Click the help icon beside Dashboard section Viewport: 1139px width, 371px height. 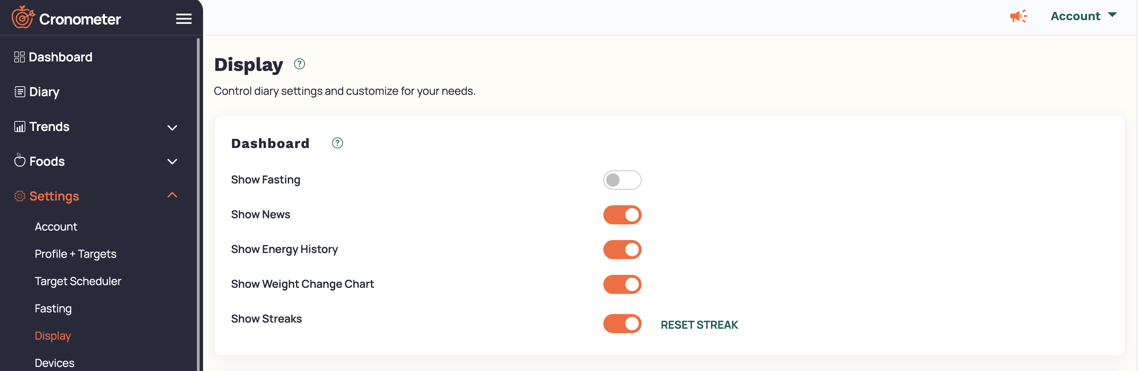[337, 143]
